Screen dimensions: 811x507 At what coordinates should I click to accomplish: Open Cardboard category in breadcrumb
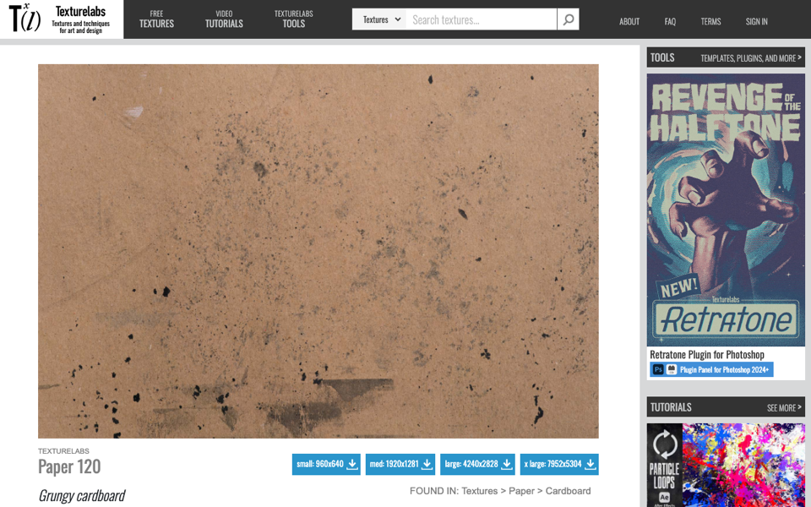pyautogui.click(x=568, y=491)
